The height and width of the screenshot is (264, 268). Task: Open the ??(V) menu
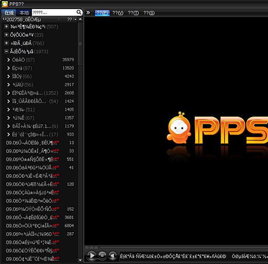point(118,13)
